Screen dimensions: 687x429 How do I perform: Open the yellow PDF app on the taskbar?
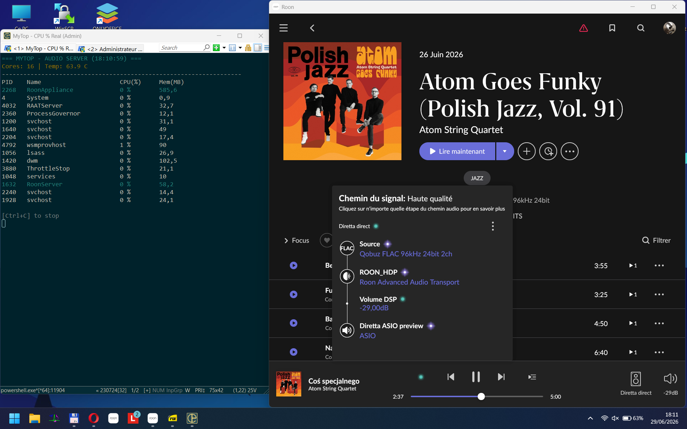pos(172,418)
